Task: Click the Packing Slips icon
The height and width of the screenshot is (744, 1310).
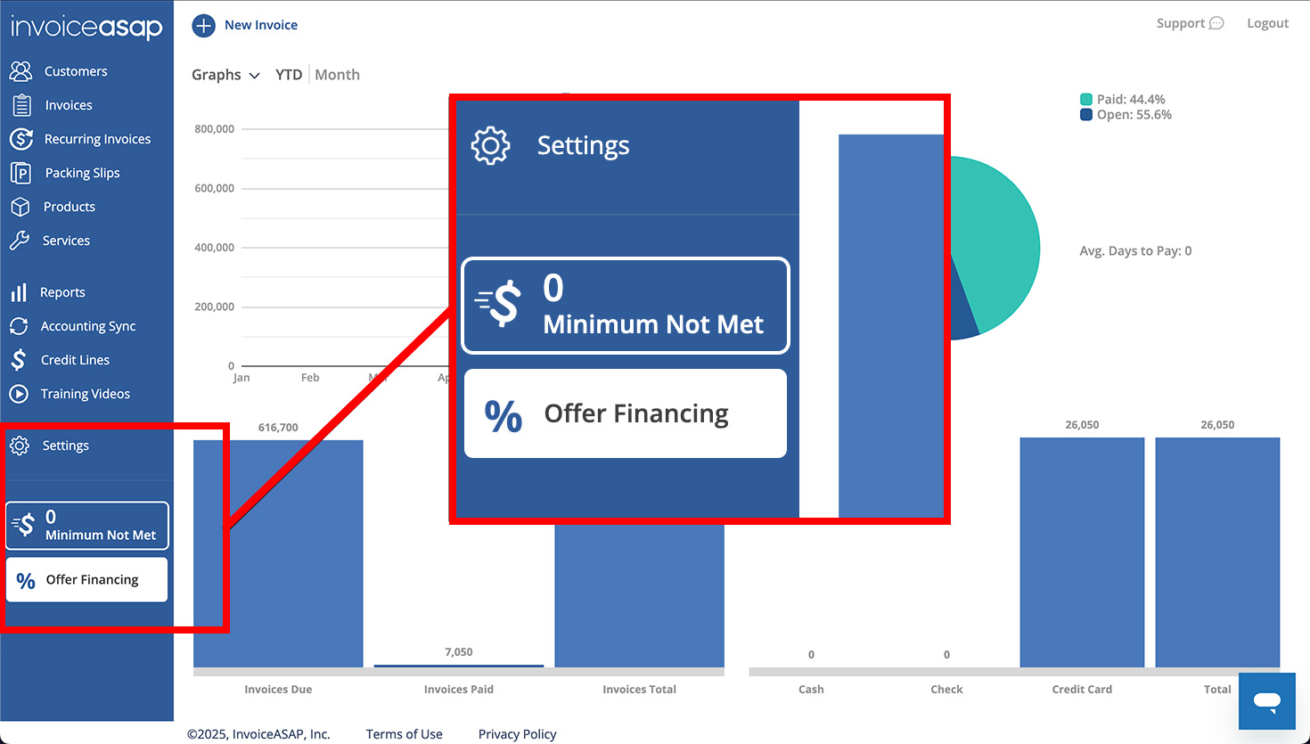Action: coord(20,173)
